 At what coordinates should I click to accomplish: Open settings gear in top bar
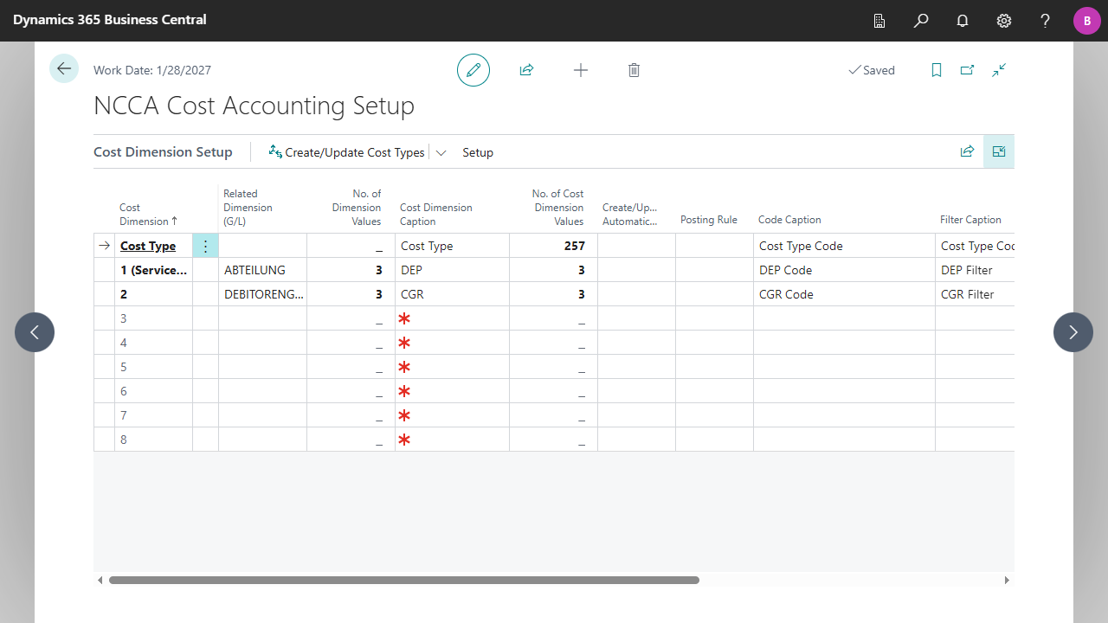1004,21
